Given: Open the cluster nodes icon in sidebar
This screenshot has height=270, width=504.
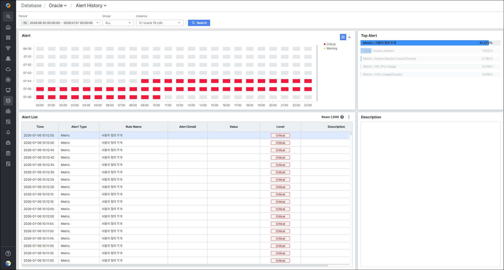Looking at the screenshot, I should point(8,48).
